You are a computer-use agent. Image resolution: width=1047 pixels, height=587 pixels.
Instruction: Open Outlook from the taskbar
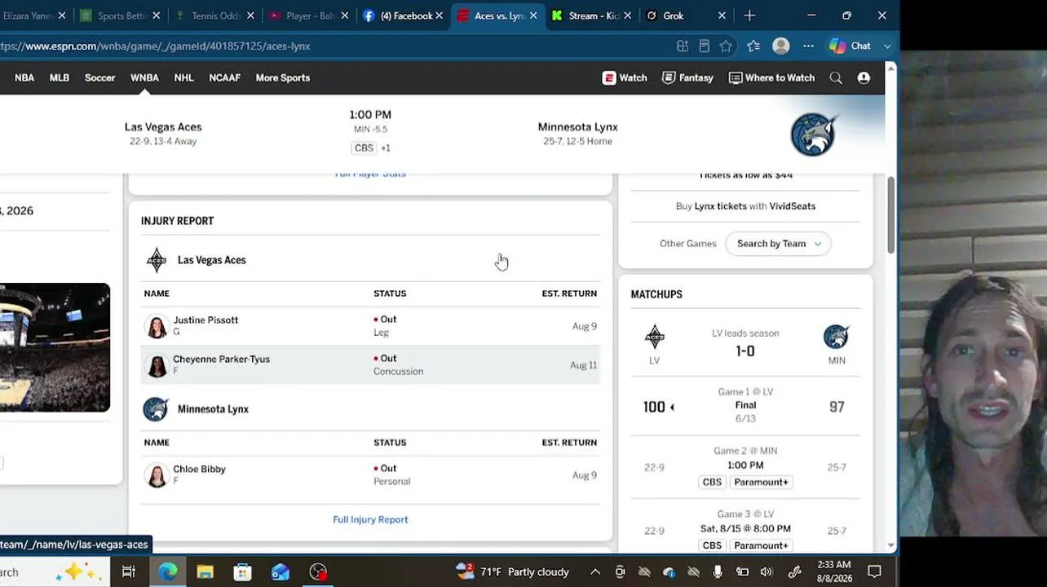pyautogui.click(x=281, y=572)
